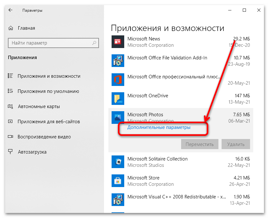
Task: Select Microsoft Visual C++ 2008 Redistributable name
Action: coord(177,197)
